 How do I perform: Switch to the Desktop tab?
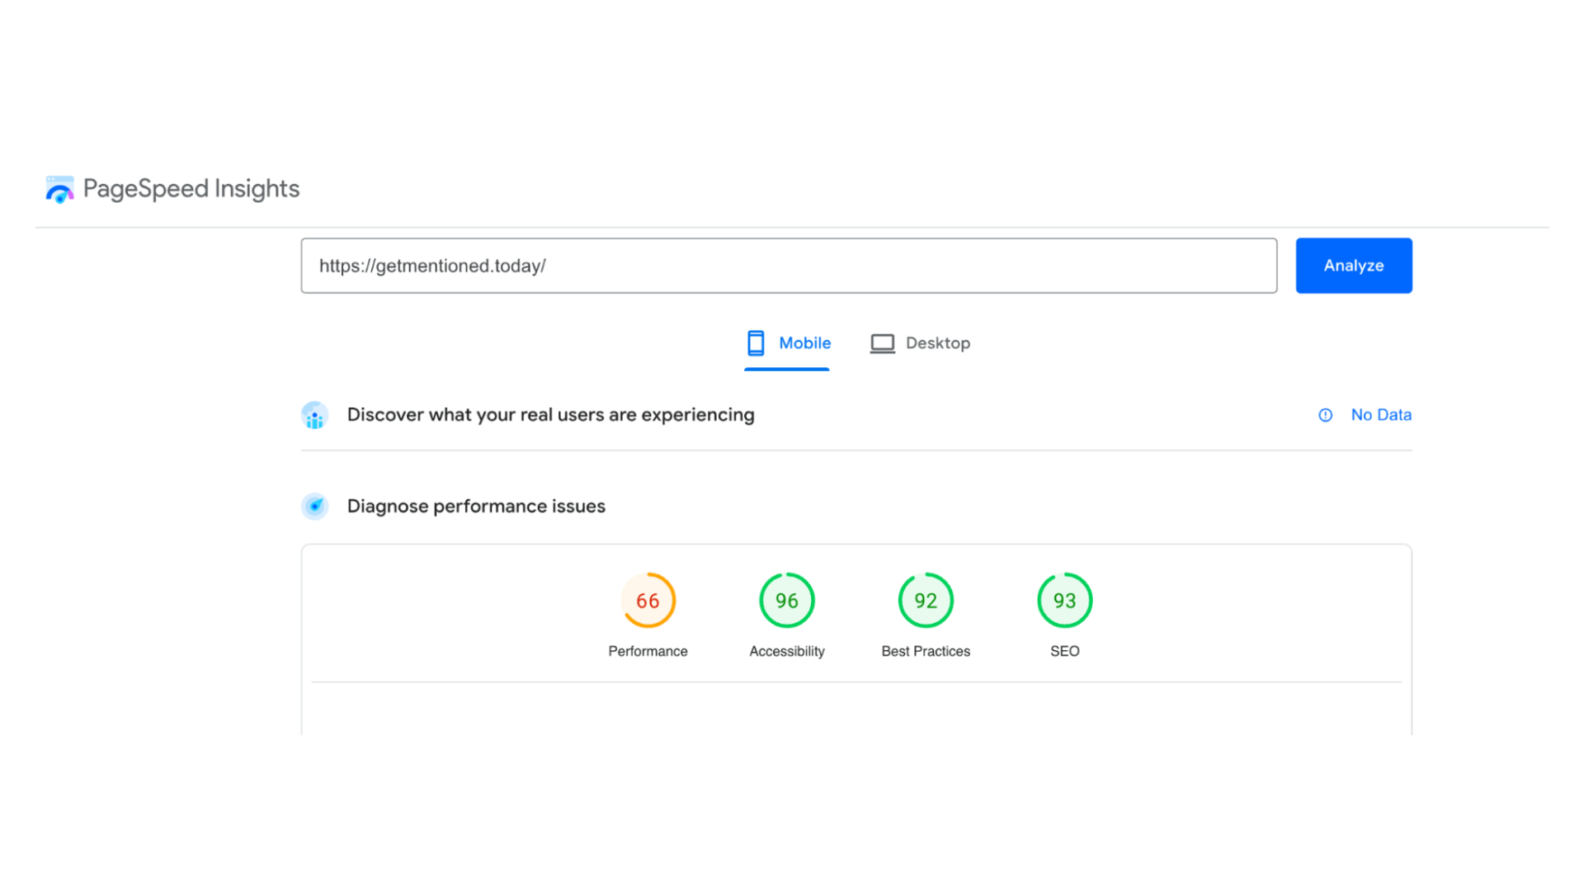(920, 343)
